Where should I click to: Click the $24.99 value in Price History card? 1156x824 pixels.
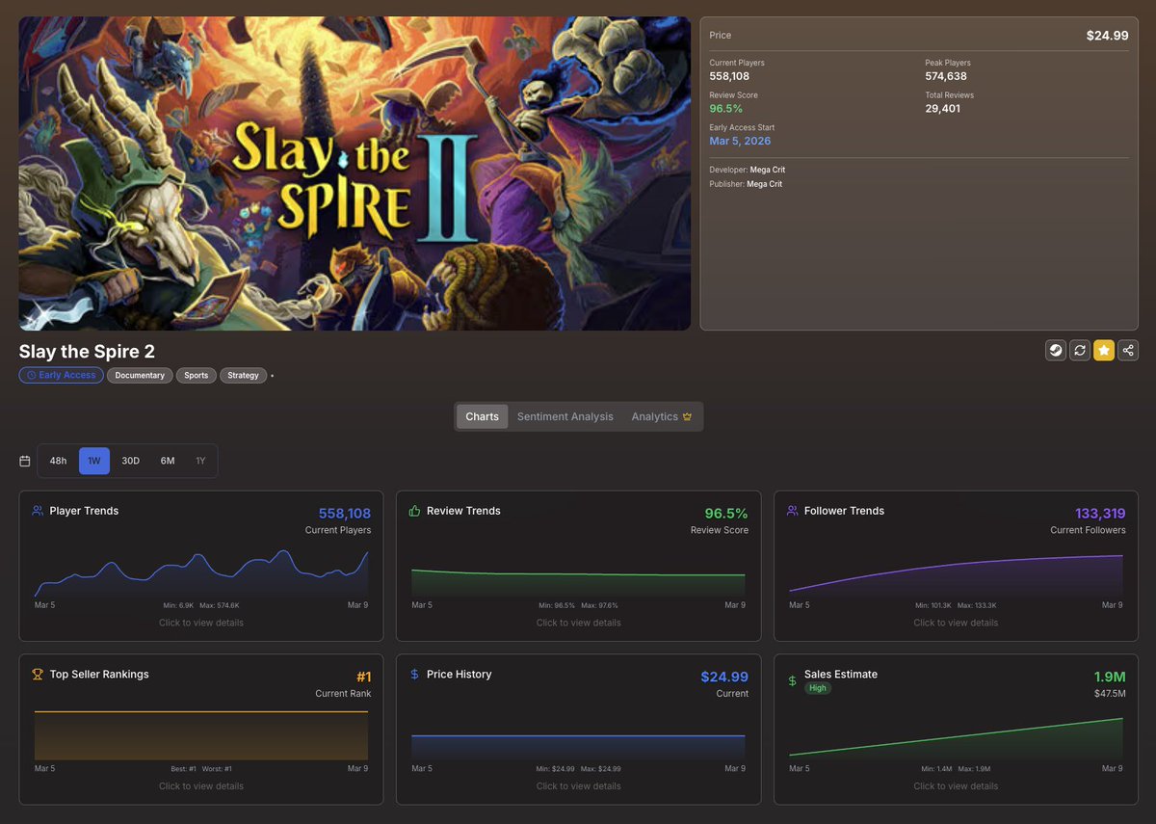(x=724, y=678)
